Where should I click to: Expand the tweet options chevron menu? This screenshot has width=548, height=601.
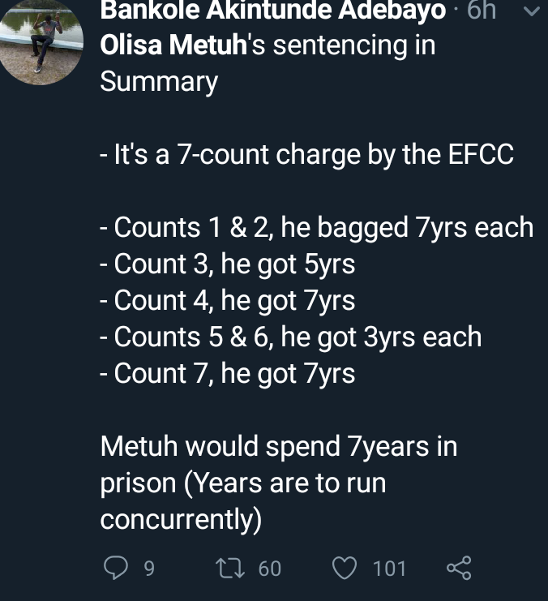tap(532, 11)
